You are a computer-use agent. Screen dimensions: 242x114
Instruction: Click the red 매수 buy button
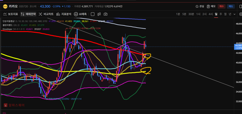click(x=221, y=6)
